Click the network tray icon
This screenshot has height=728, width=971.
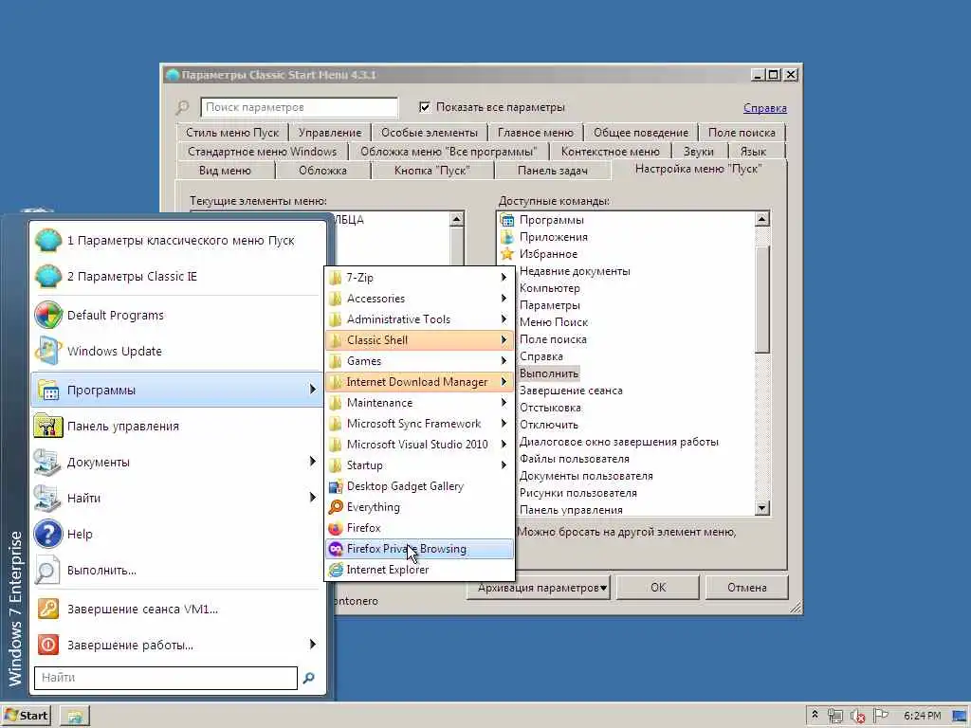(x=834, y=716)
